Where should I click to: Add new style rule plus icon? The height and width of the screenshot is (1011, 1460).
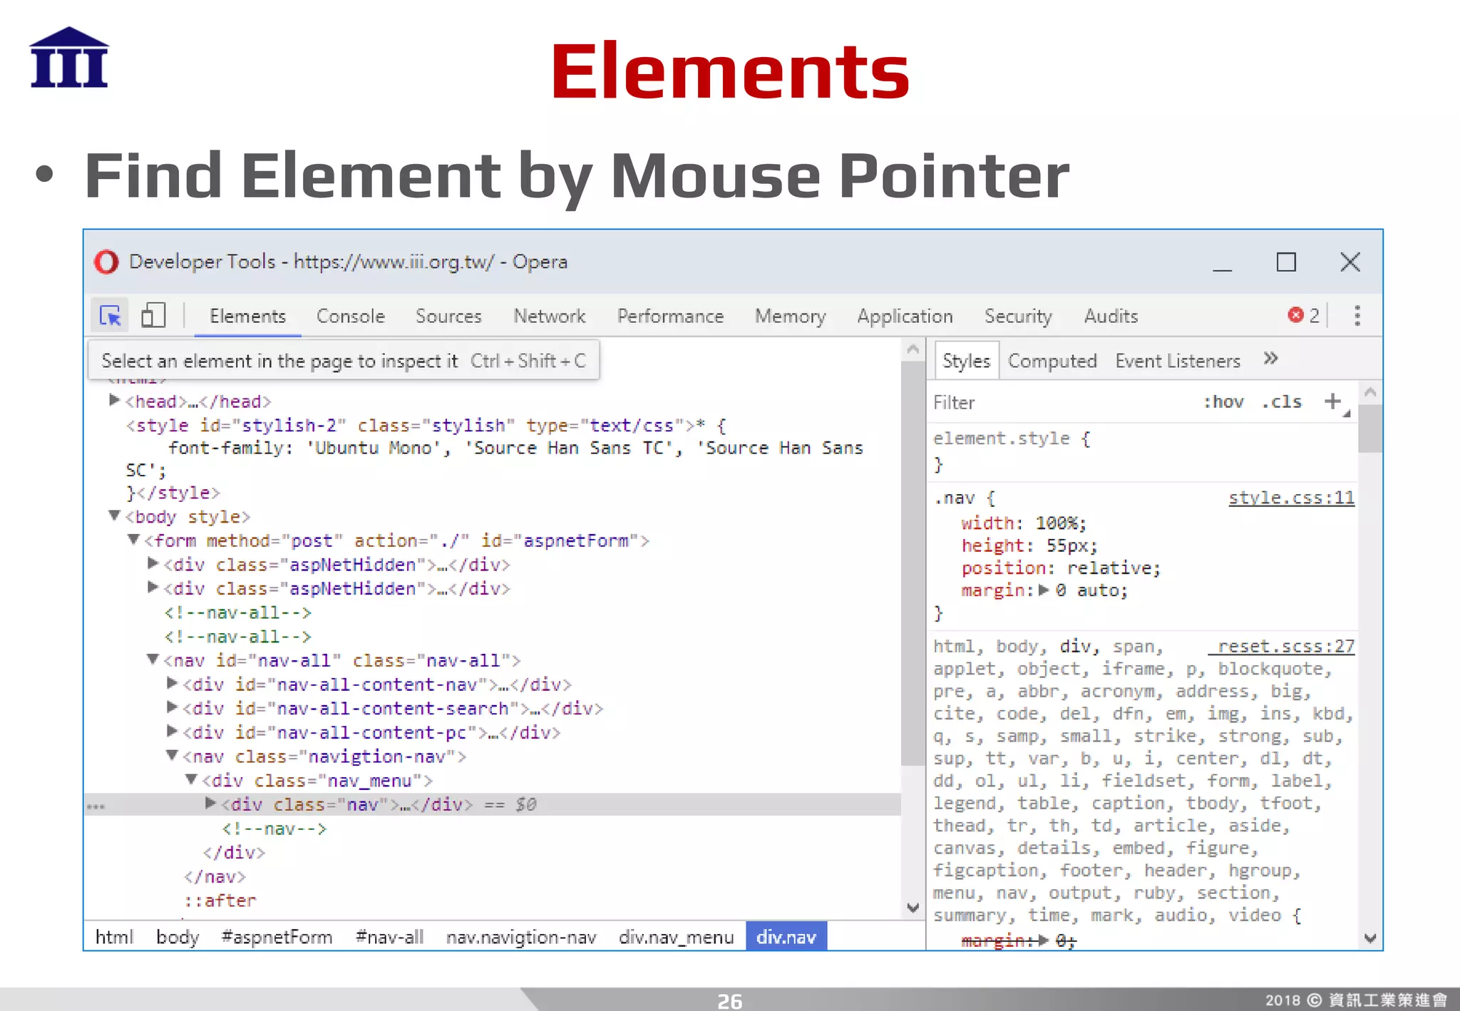(1332, 401)
